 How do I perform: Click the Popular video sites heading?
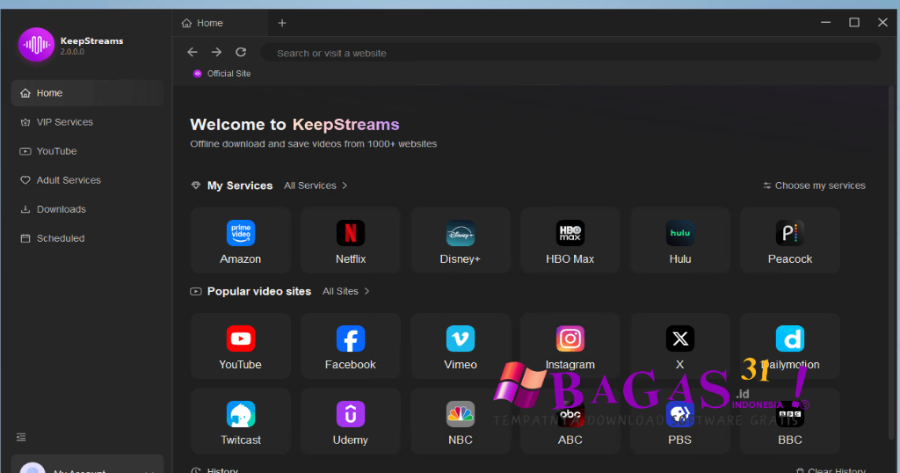[x=259, y=291]
